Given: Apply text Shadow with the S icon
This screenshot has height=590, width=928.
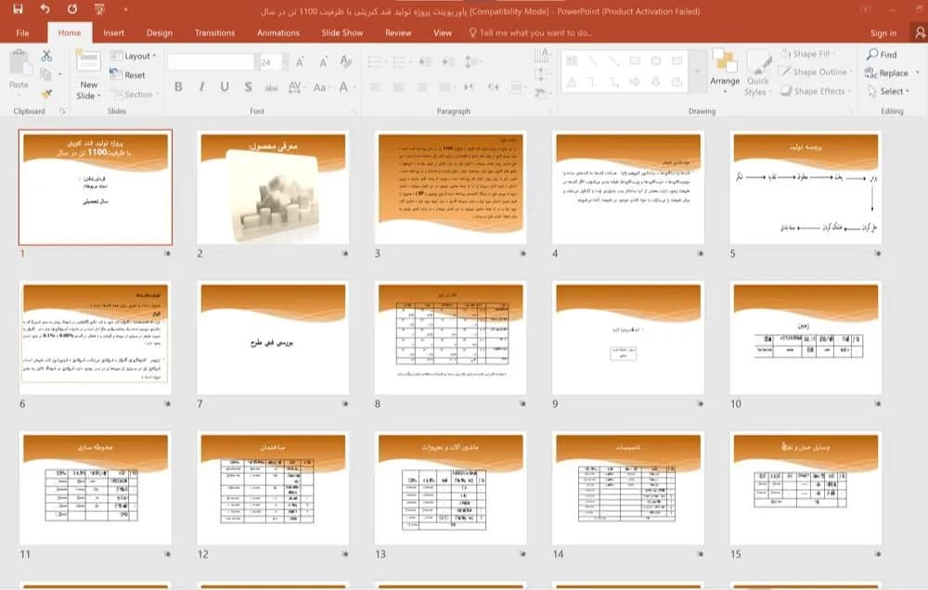Looking at the screenshot, I should [x=248, y=87].
